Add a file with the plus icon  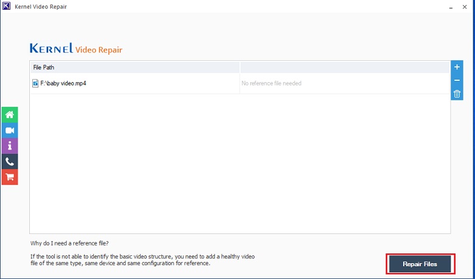457,67
